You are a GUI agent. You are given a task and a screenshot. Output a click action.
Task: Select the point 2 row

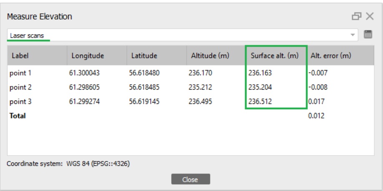20,88
